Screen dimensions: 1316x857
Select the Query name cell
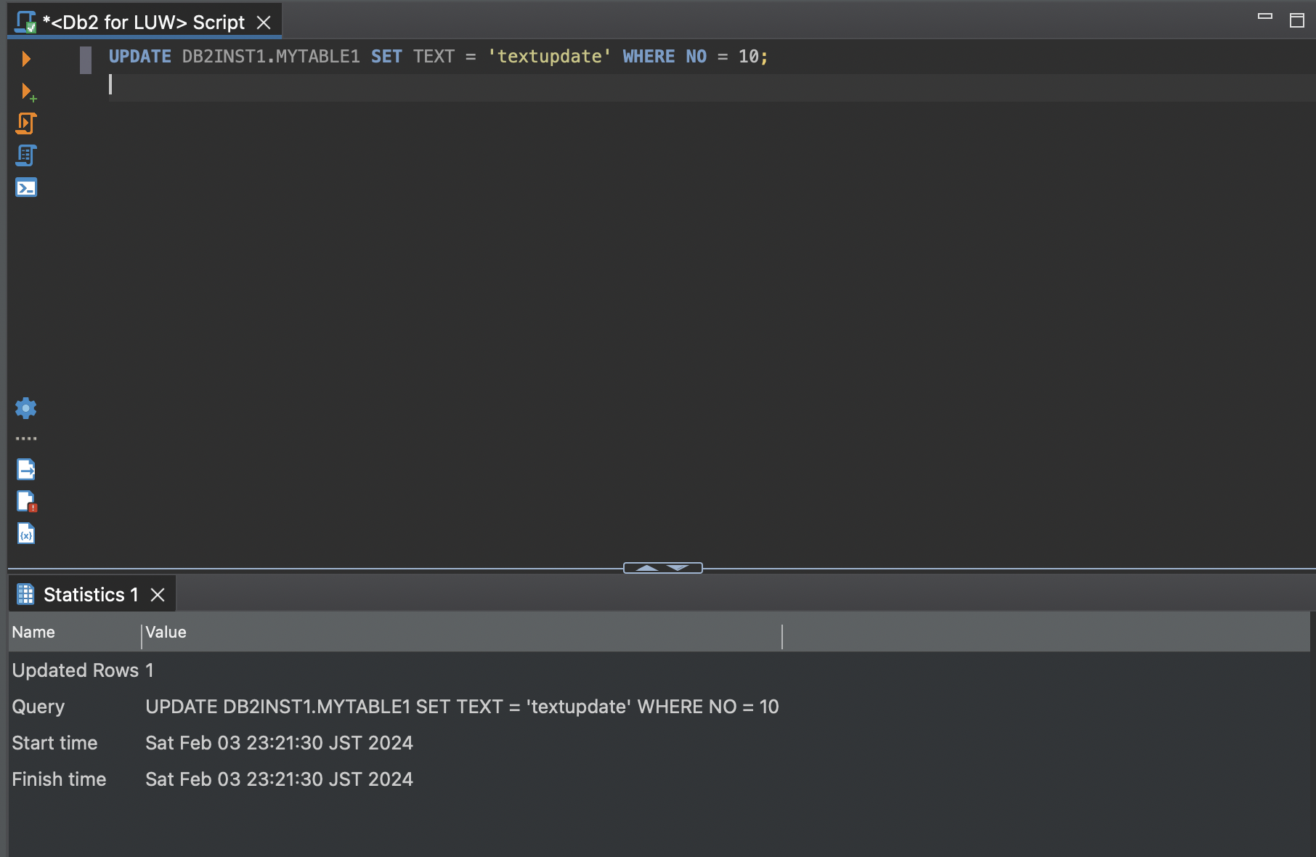pyautogui.click(x=38, y=707)
